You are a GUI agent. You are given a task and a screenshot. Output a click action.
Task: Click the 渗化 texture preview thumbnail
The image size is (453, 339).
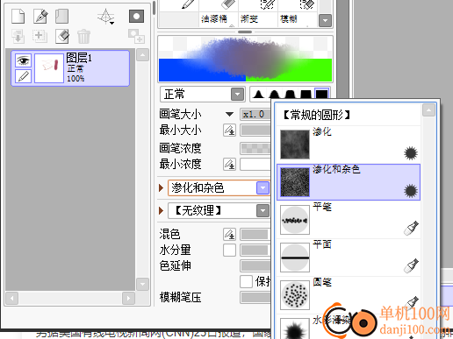[x=295, y=145]
